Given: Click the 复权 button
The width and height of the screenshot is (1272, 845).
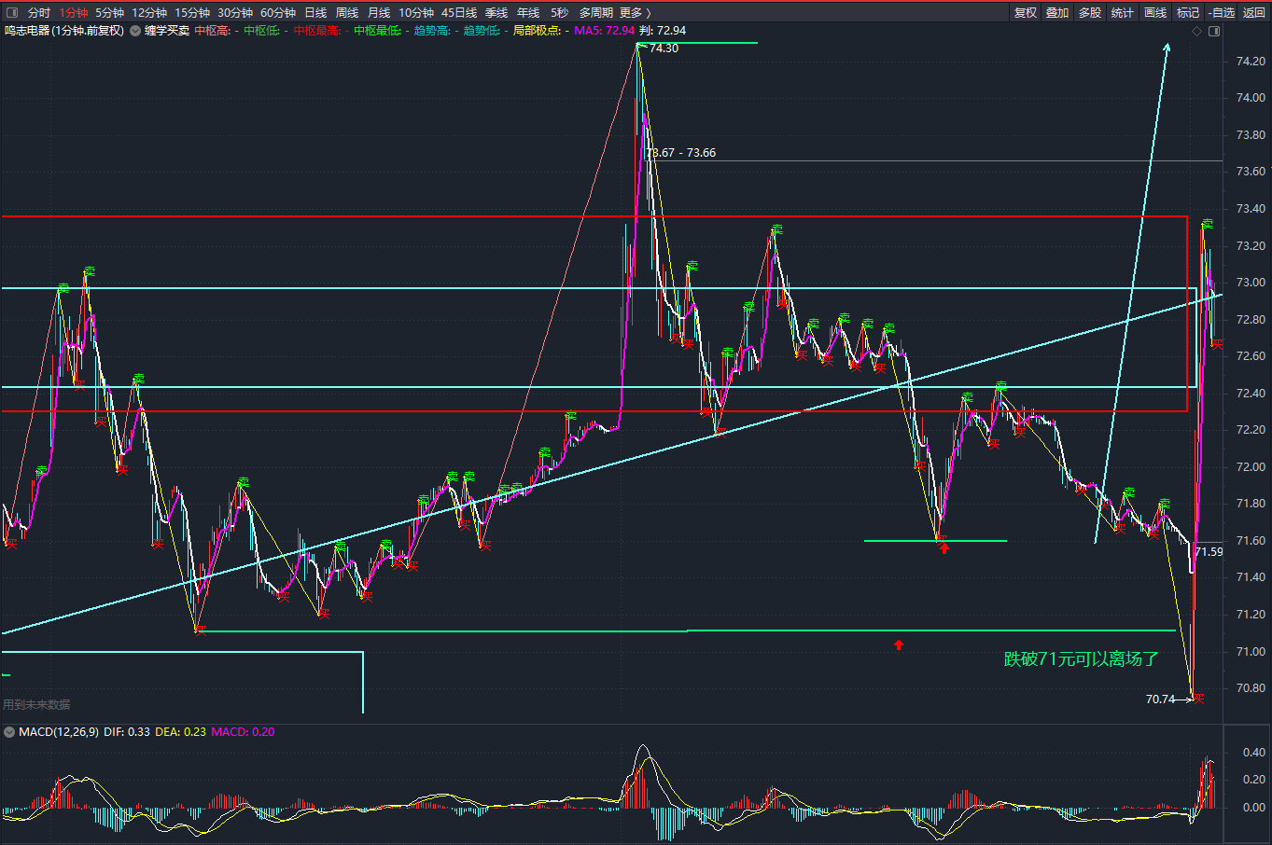Looking at the screenshot, I should coord(1026,12).
